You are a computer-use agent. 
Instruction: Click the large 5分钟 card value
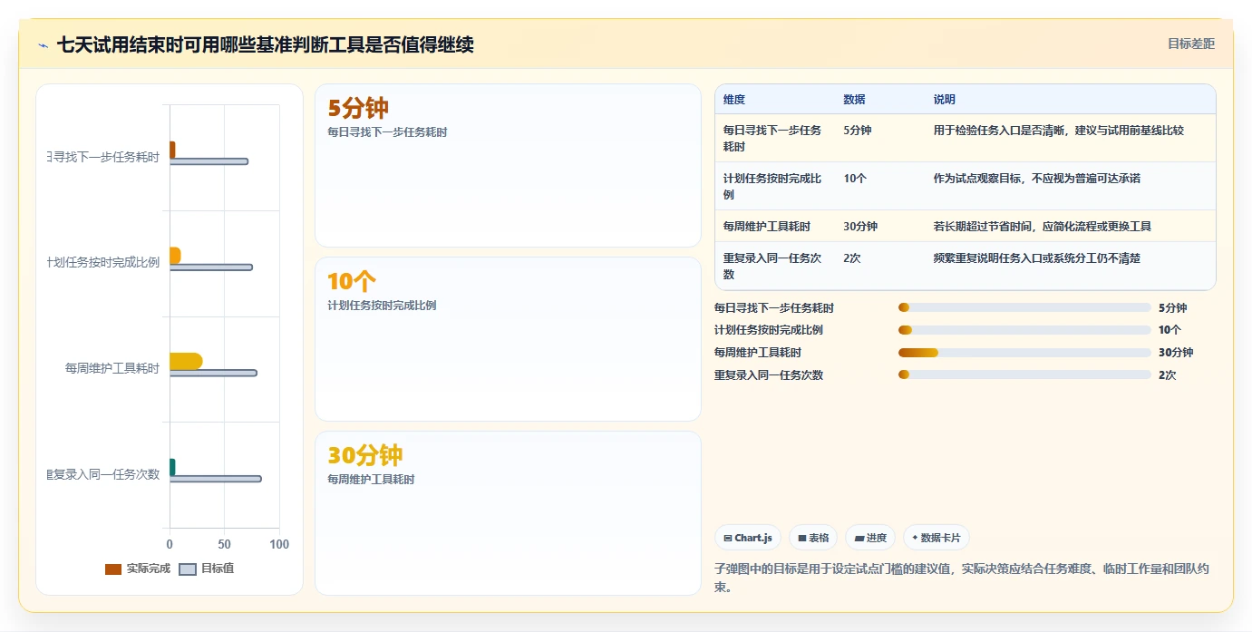(x=358, y=109)
